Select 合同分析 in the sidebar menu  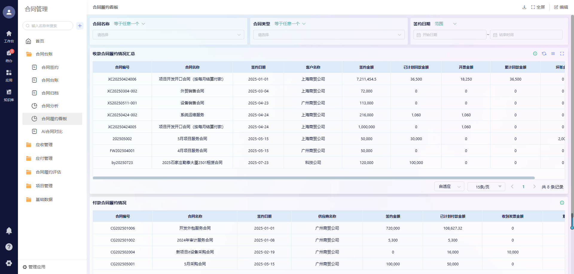pyautogui.click(x=50, y=106)
